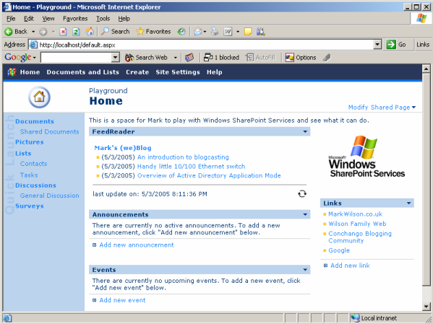Open the Tools menu
The image size is (433, 324).
point(103,19)
